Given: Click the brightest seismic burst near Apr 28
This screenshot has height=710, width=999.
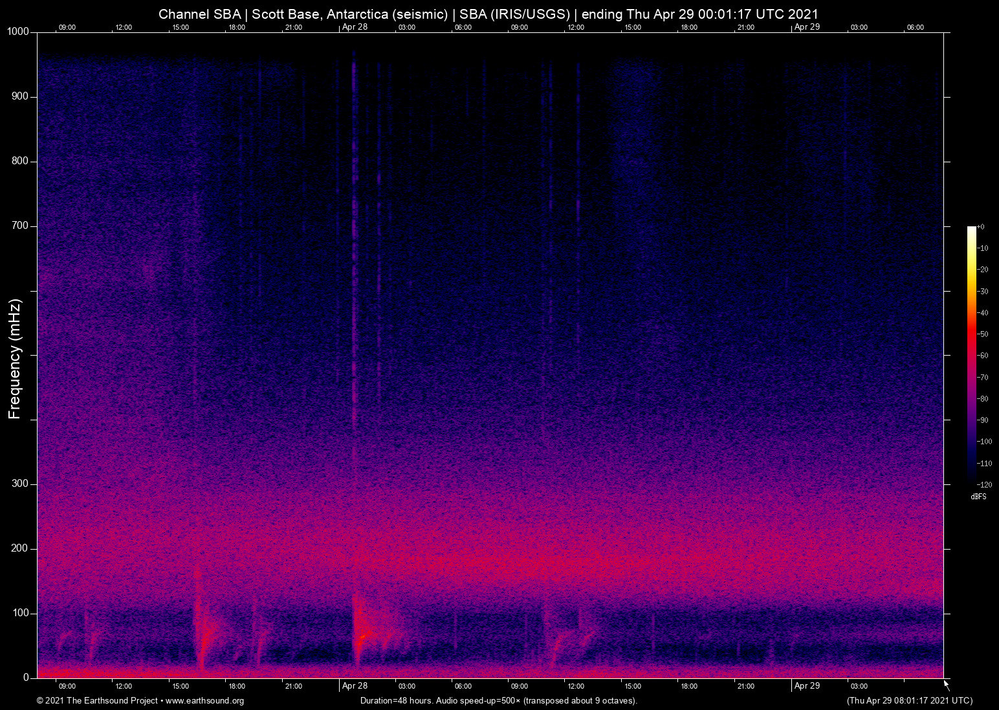Looking at the screenshot, I should click(x=361, y=637).
